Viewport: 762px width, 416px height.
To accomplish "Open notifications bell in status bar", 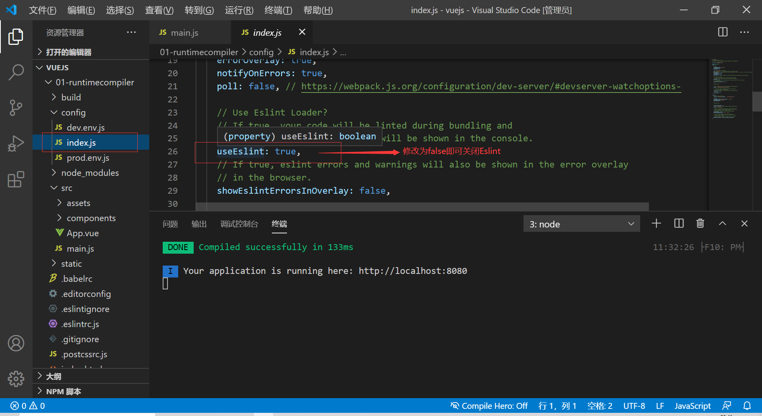I will [747, 406].
